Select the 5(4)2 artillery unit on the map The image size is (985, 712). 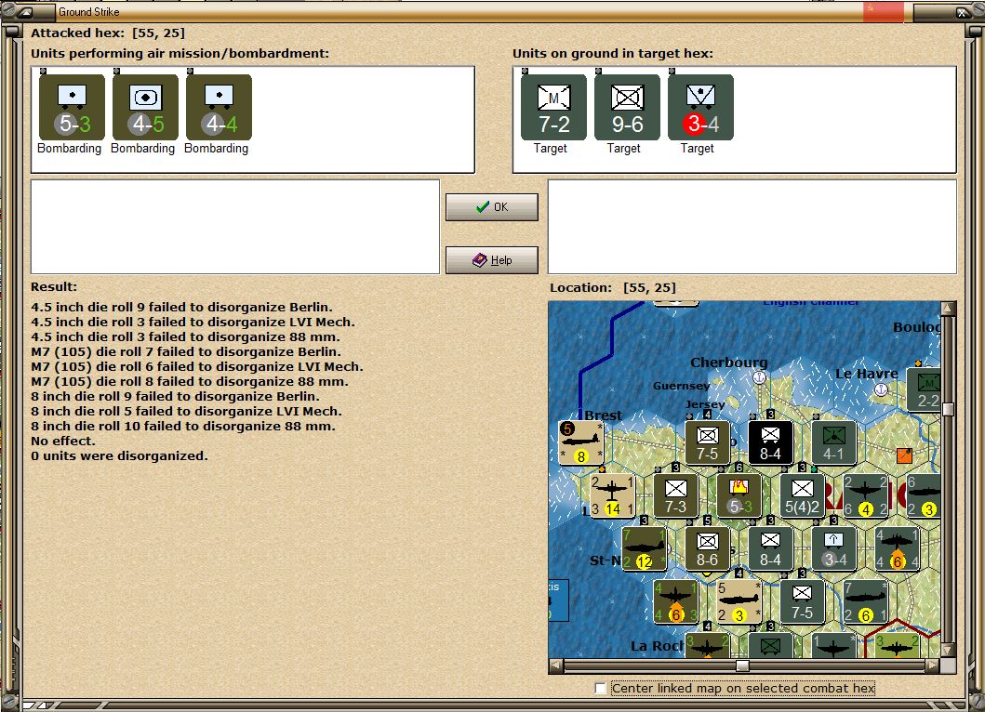tap(802, 495)
